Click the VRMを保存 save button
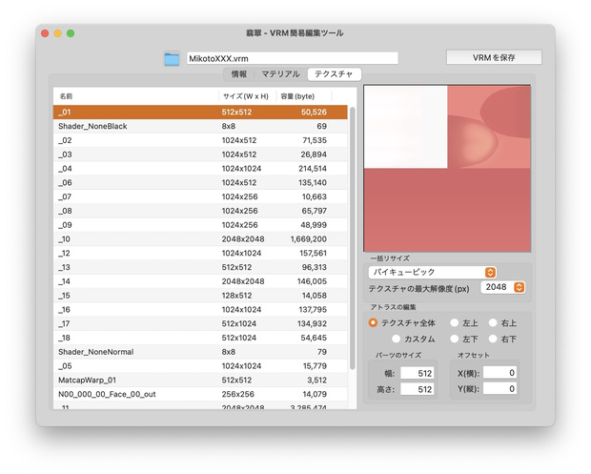This screenshot has height=474, width=591. point(494,57)
